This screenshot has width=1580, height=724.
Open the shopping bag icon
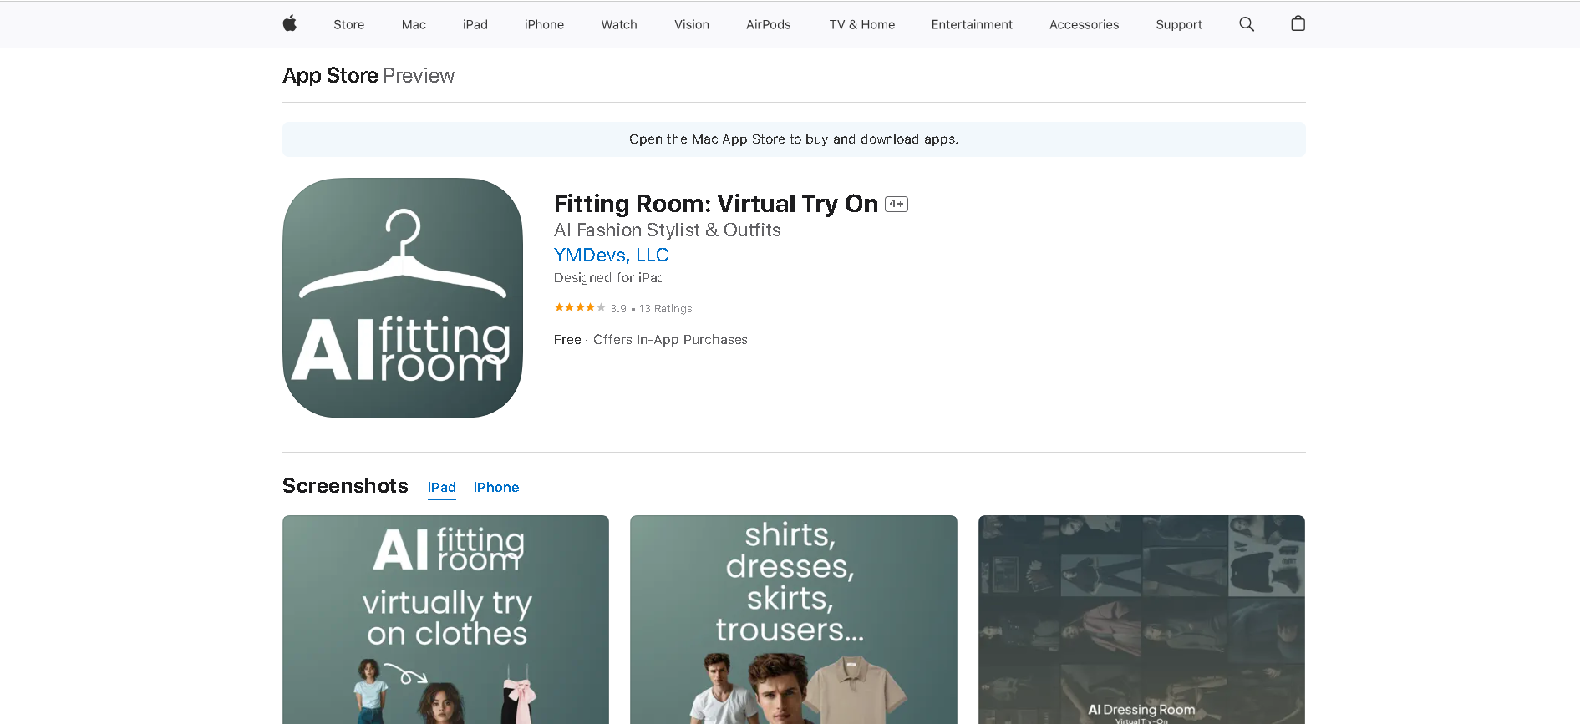1298,23
